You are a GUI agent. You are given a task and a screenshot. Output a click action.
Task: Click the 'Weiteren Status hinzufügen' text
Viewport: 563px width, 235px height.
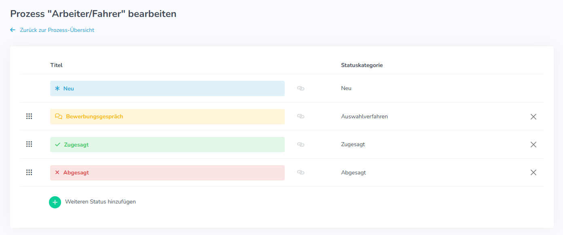click(100, 201)
